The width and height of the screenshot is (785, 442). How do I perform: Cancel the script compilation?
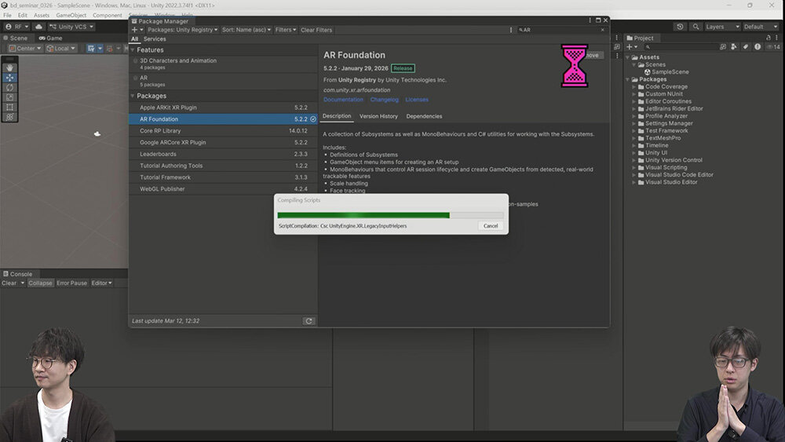491,226
